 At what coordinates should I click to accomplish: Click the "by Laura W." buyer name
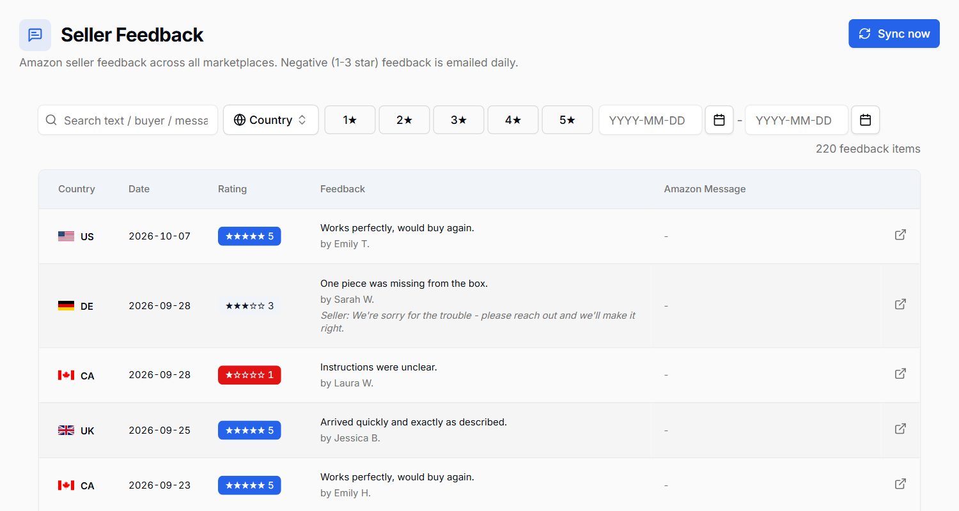(347, 383)
